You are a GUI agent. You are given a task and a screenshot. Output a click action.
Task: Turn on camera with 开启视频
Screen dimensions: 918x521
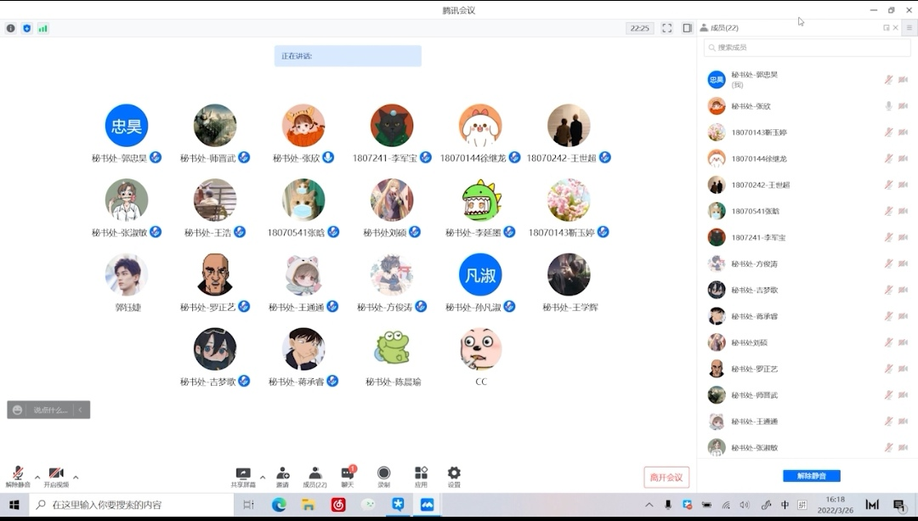[x=56, y=477]
